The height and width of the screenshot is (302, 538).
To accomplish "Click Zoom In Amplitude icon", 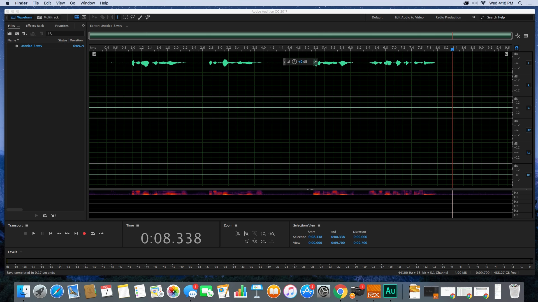I will point(238,234).
